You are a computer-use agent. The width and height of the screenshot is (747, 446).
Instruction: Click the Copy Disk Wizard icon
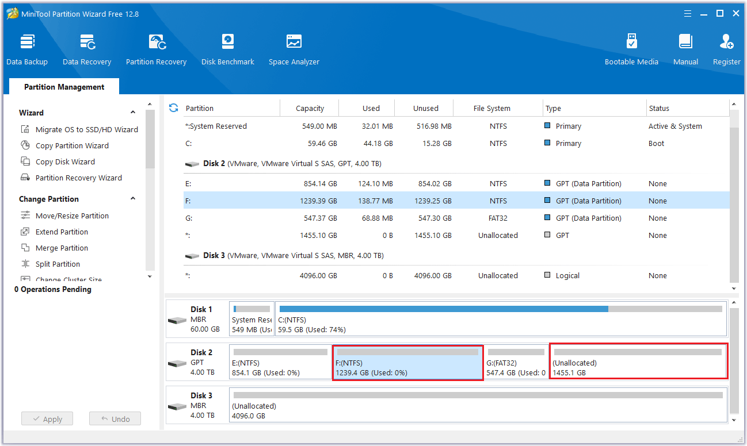point(25,162)
